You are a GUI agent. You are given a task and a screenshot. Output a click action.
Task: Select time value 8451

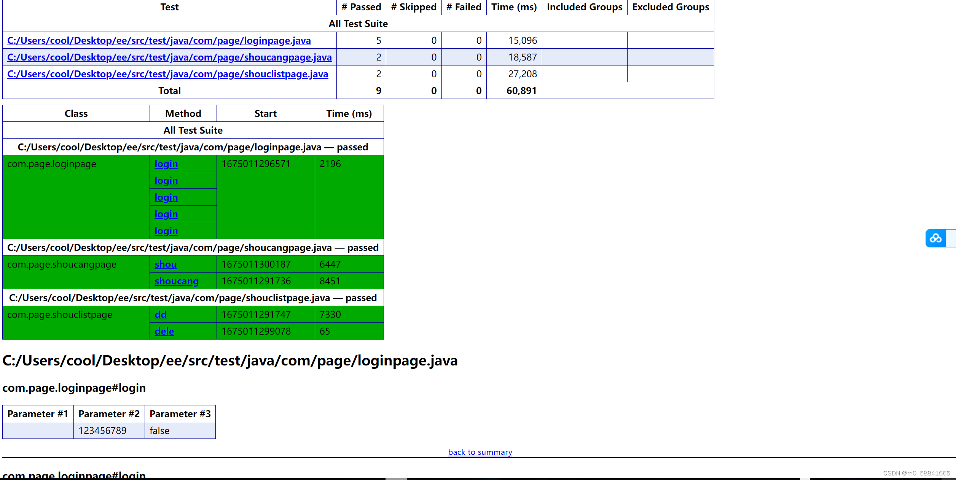pos(330,281)
